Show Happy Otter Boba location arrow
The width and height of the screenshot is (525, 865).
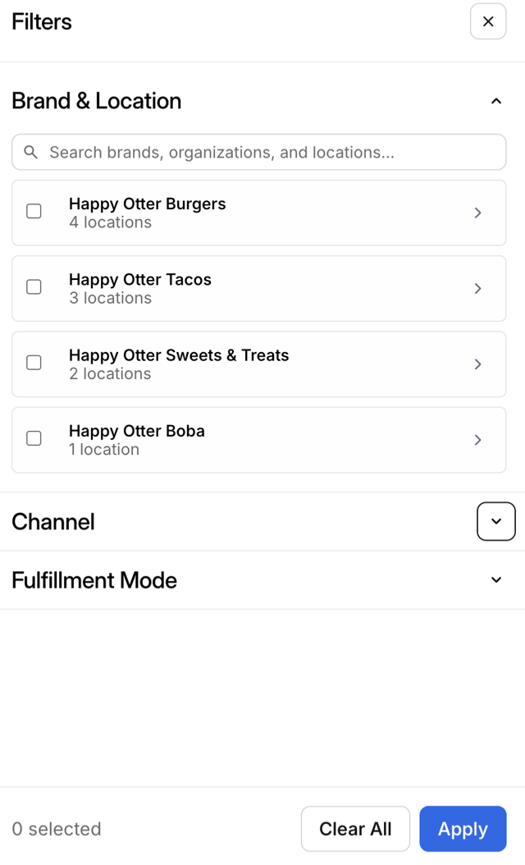click(477, 440)
